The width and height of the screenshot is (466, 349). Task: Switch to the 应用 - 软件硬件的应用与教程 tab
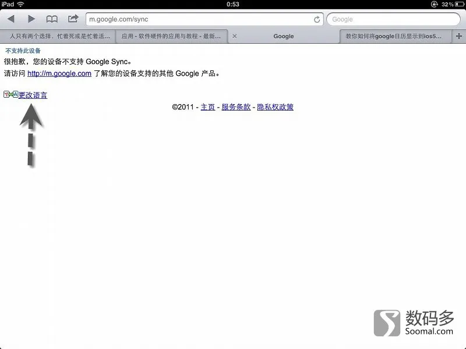point(171,36)
